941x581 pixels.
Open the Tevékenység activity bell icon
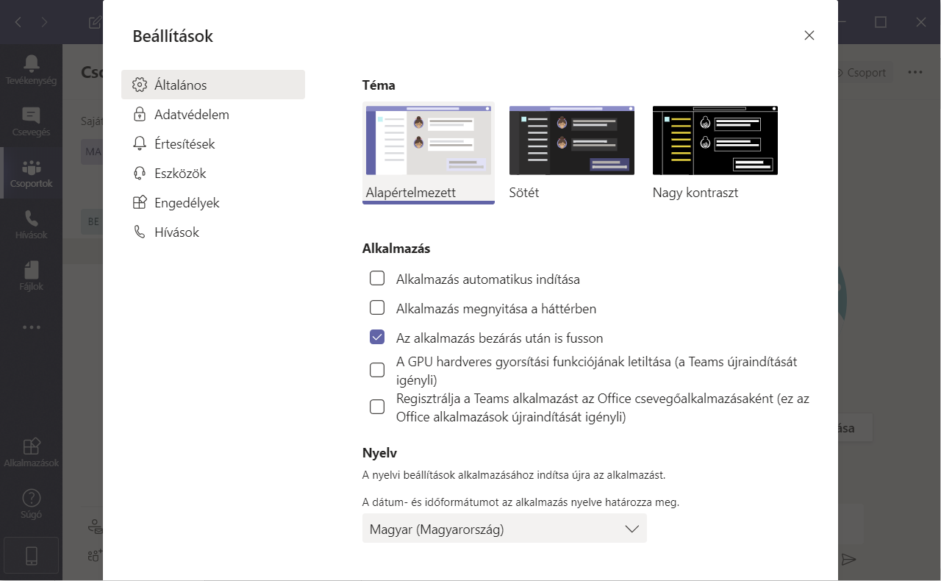31,63
